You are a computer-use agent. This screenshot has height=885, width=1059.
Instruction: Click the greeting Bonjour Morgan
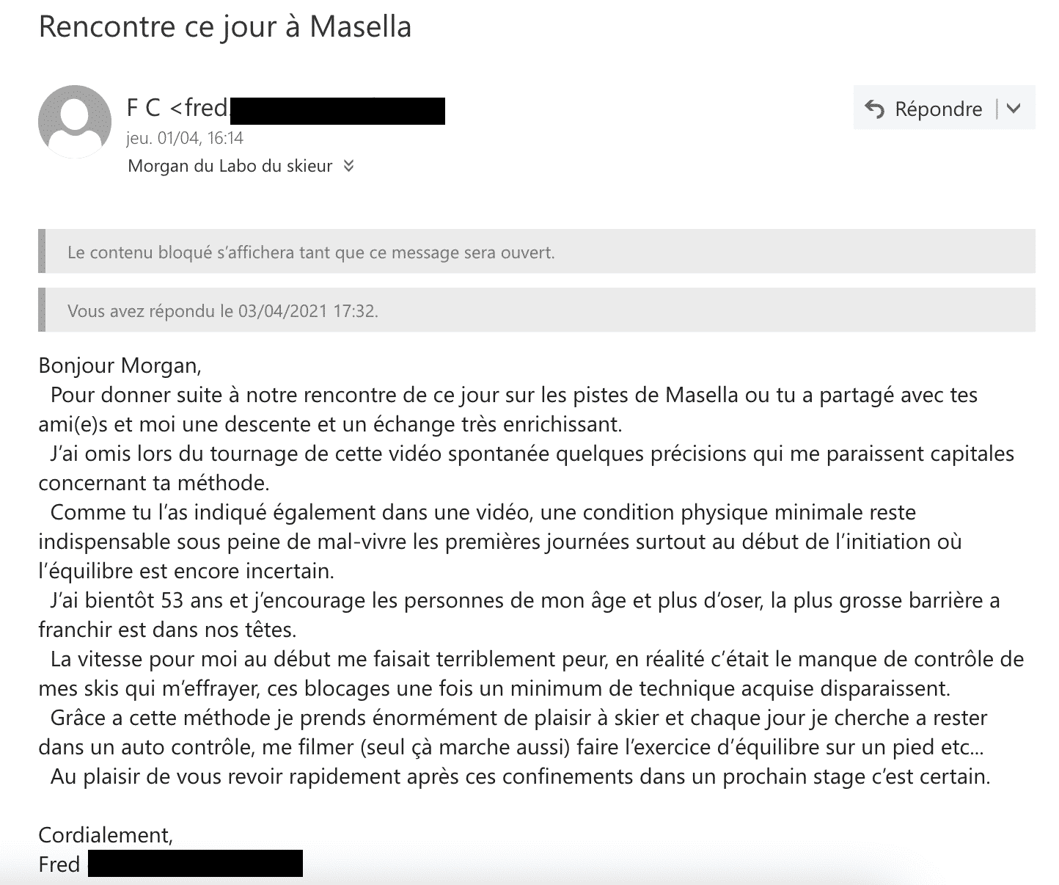(x=119, y=365)
